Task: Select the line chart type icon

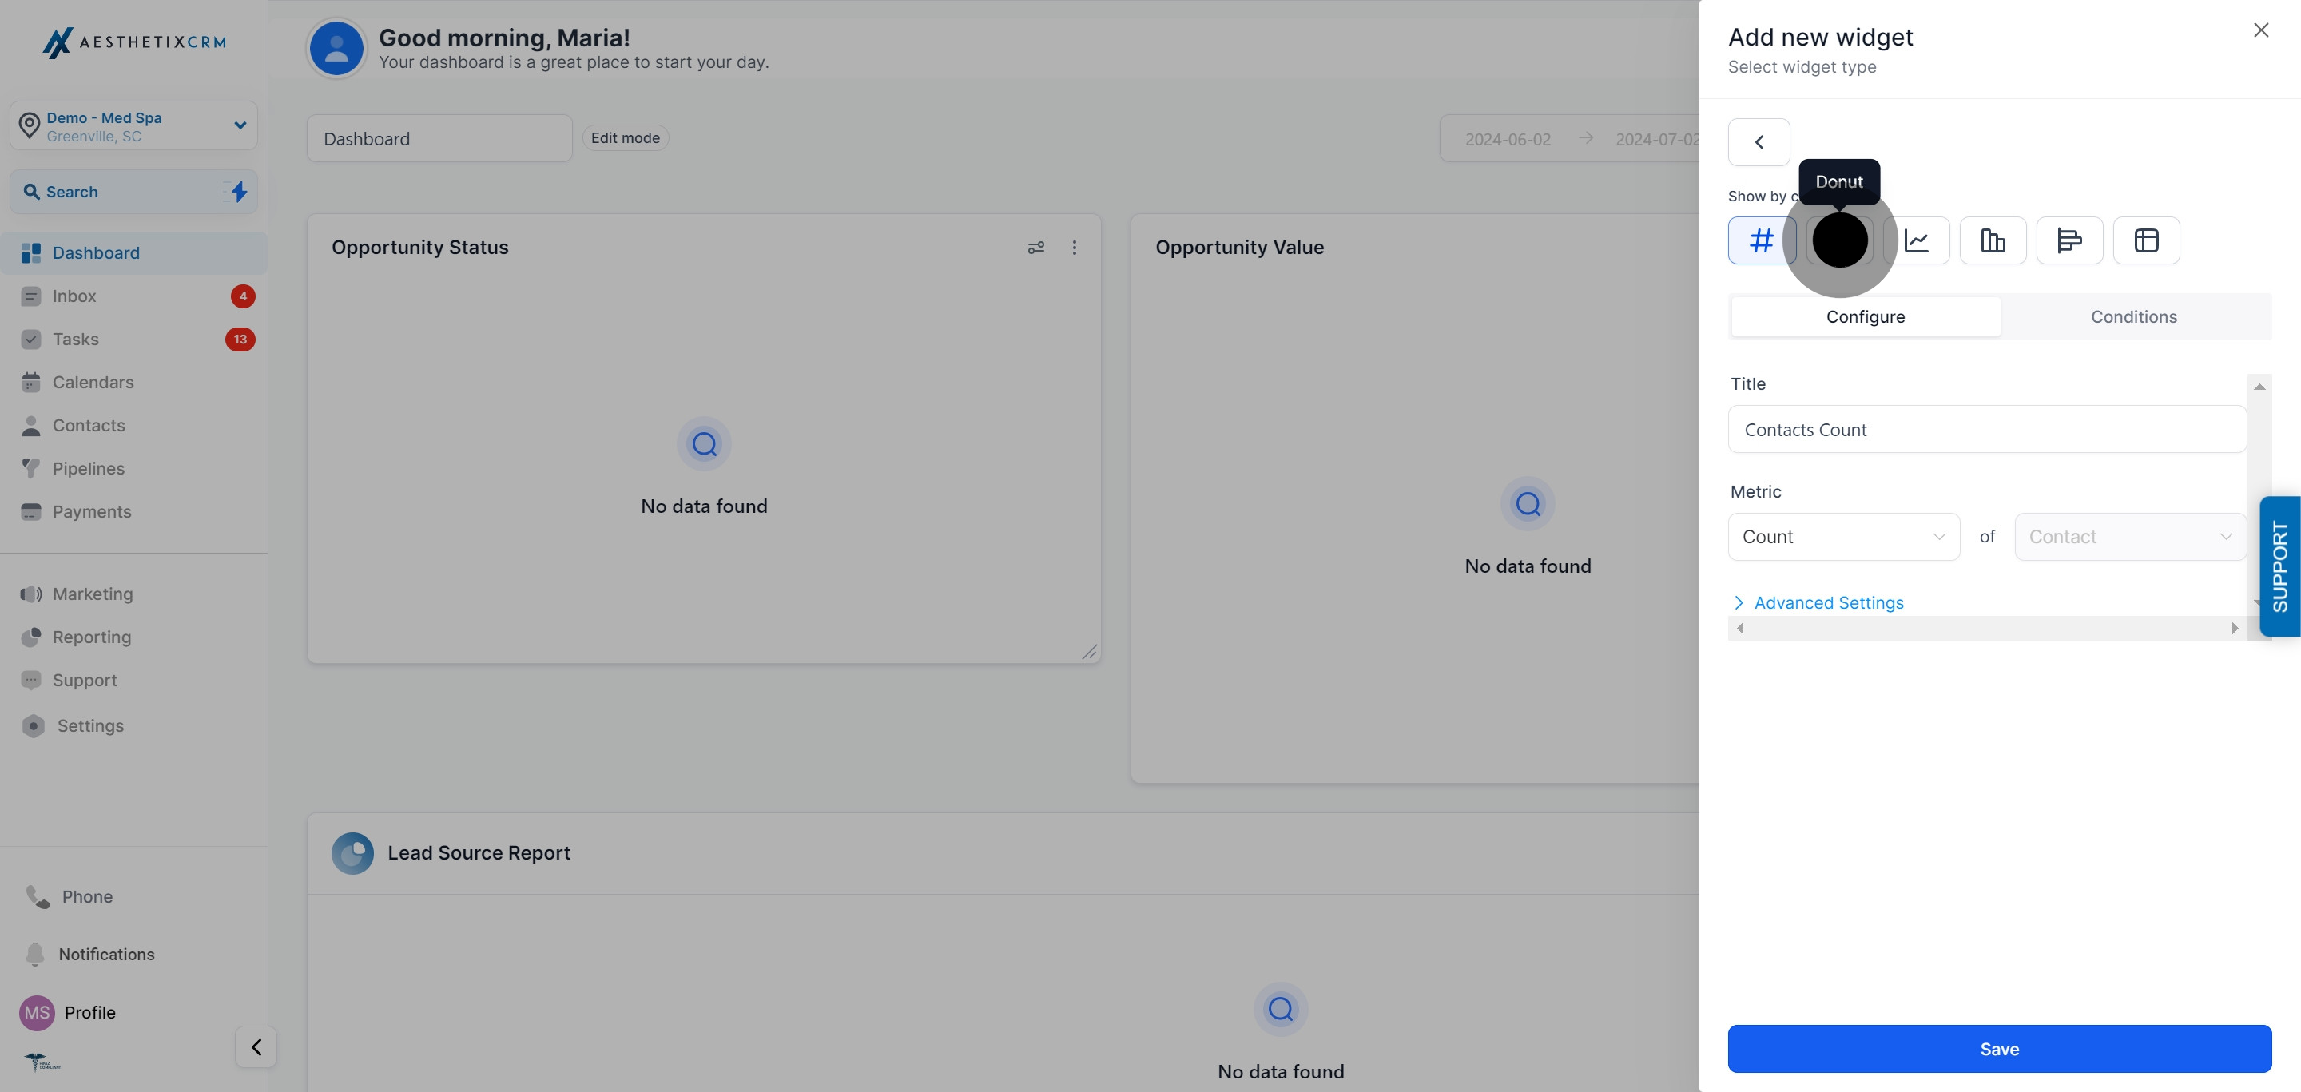Action: pyautogui.click(x=1916, y=240)
